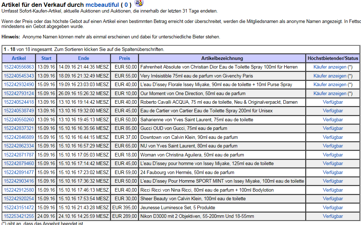Sort the table by the Artikel column
This screenshot has height=225, width=361.
(x=19, y=58)
